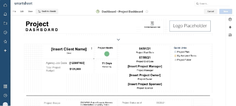Open the Edit menu
The height and width of the screenshot is (106, 236).
pyautogui.click(x=22, y=12)
